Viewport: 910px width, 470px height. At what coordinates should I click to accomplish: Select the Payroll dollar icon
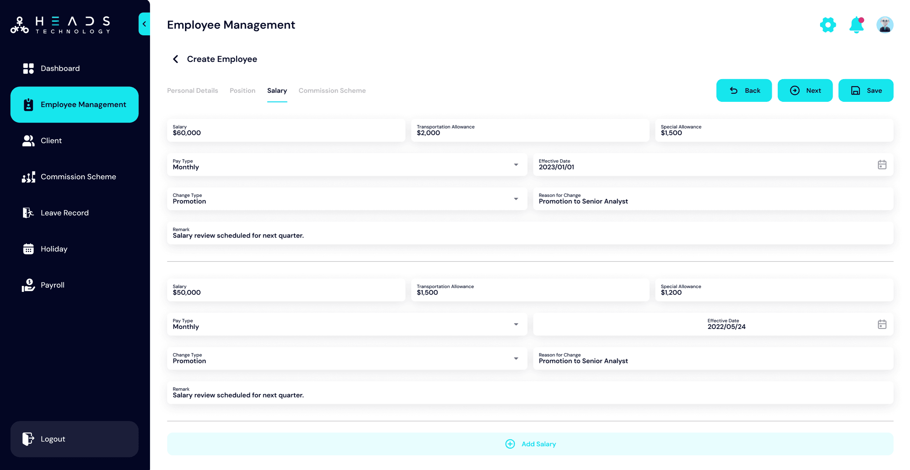[28, 285]
